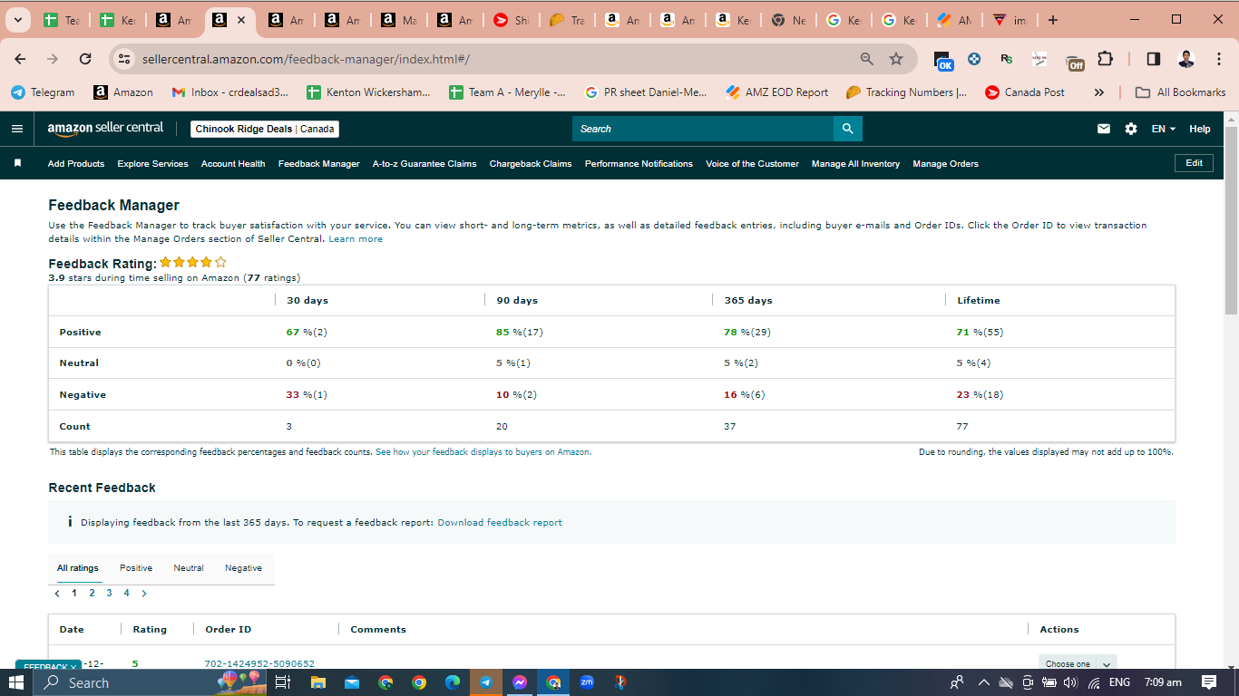Screen dimensions: 1239x696
Task: Click the feedback rating stars
Action: [x=193, y=263]
